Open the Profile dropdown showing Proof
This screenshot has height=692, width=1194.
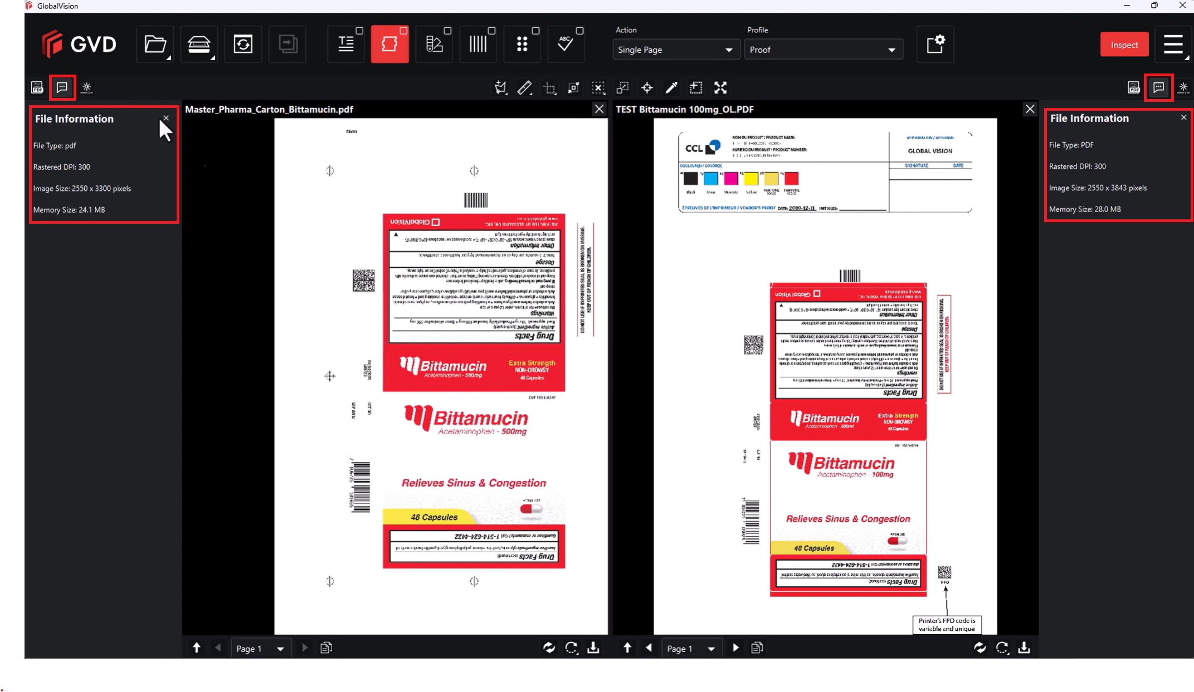(822, 50)
